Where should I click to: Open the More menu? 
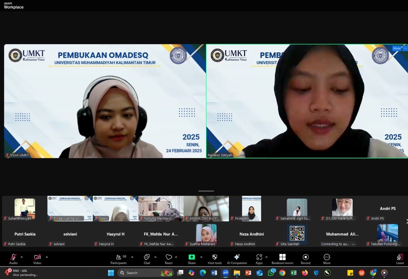[327, 259]
